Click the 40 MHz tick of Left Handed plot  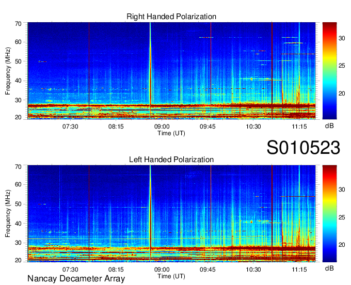(18, 224)
